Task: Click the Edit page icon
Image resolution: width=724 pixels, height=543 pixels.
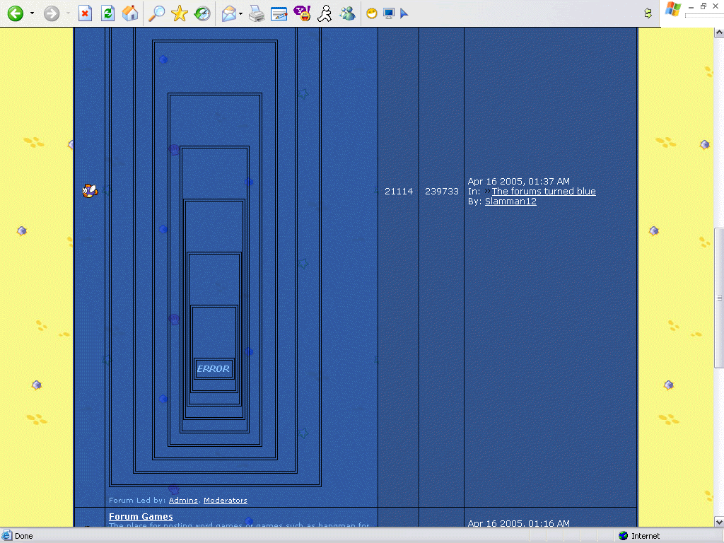Action: 279,13
